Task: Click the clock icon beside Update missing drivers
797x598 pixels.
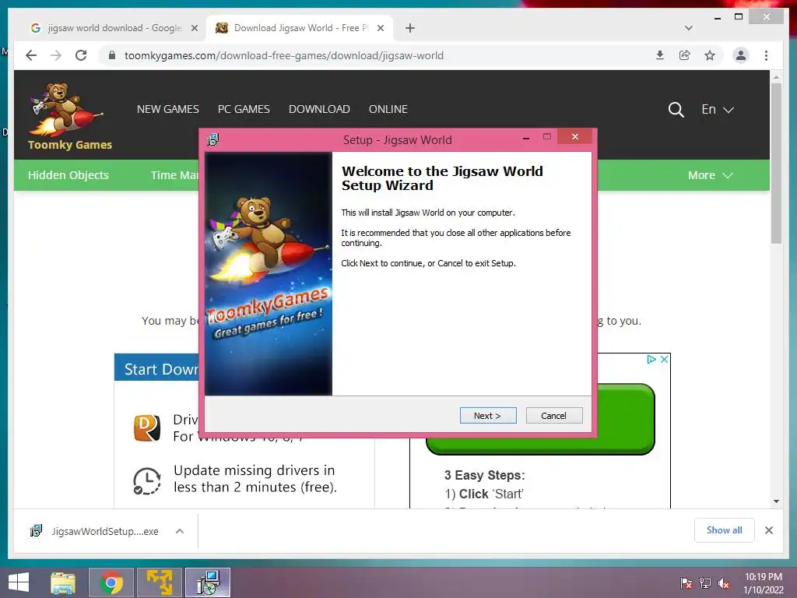Action: pos(147,480)
